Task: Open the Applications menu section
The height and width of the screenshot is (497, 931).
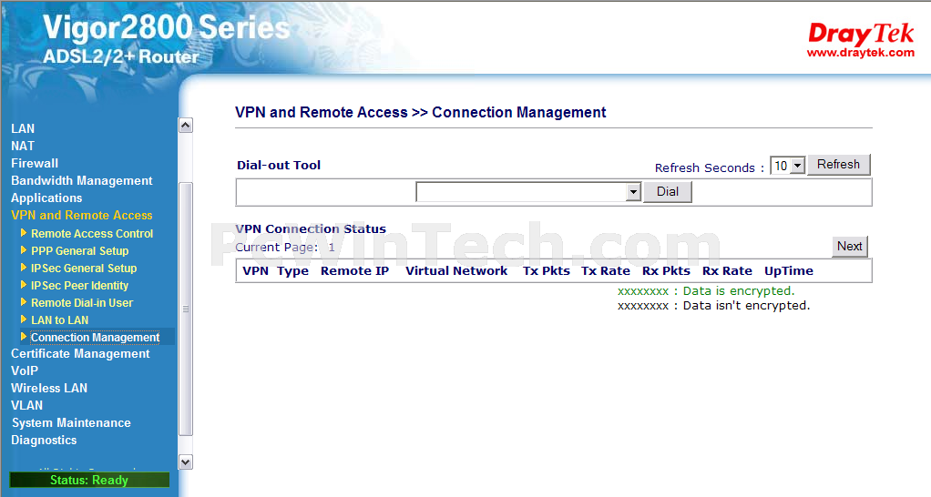Action: click(x=46, y=198)
